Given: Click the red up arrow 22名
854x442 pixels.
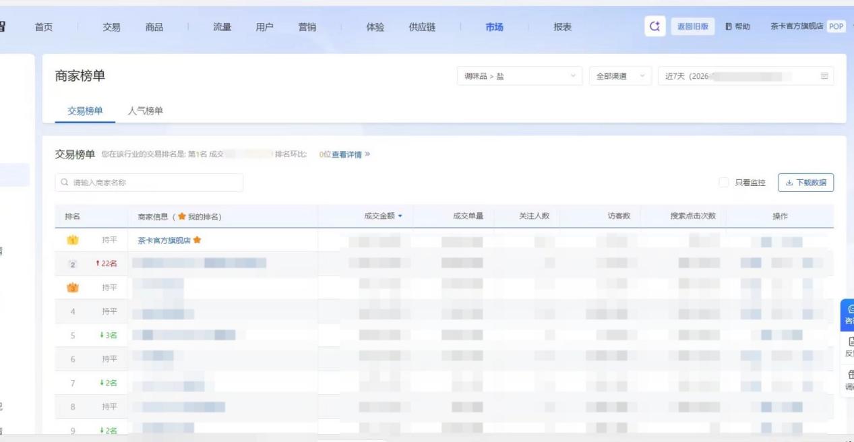Looking at the screenshot, I should point(98,264).
